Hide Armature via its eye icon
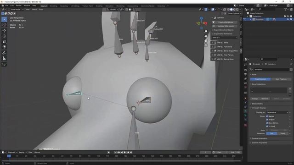 (288, 19)
